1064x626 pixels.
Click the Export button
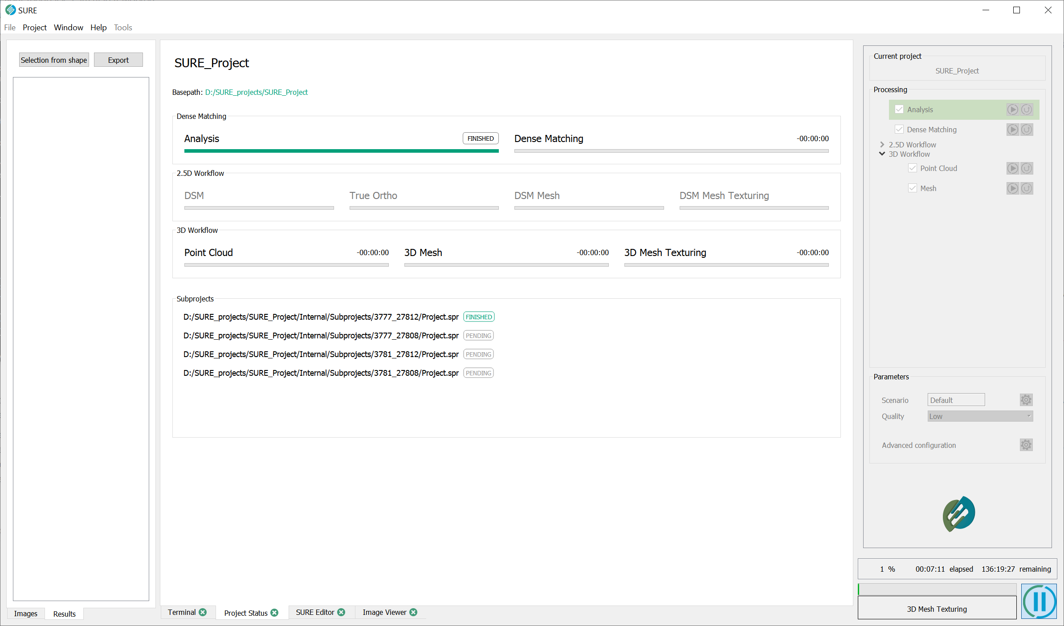[118, 60]
